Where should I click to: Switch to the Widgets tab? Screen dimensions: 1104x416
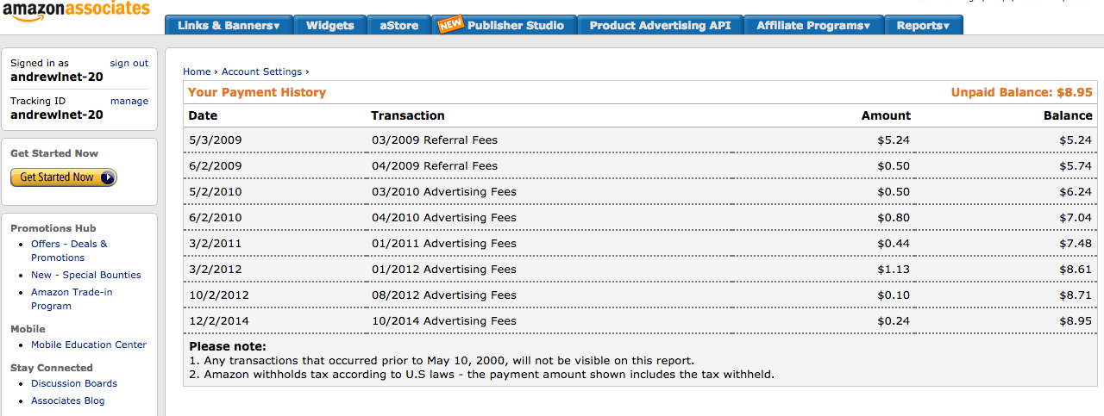pos(330,26)
